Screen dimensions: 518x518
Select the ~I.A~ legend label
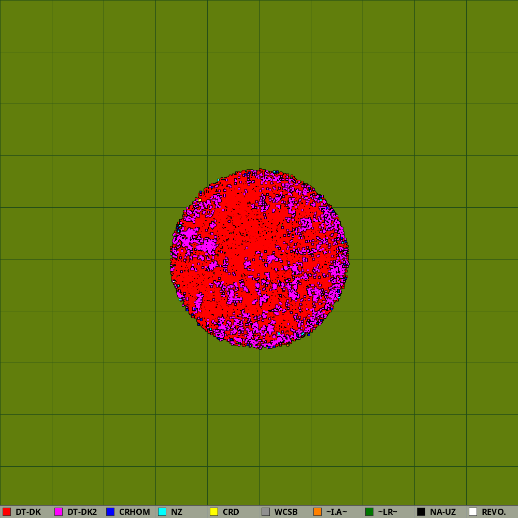(x=337, y=512)
